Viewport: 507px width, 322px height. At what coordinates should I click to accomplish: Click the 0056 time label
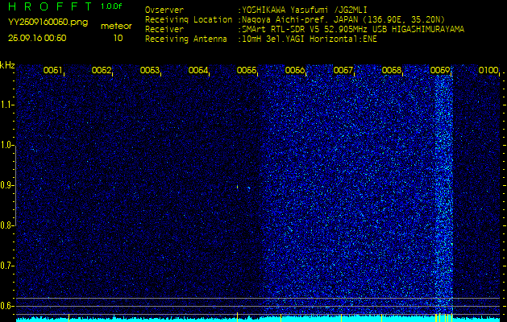tap(295, 70)
